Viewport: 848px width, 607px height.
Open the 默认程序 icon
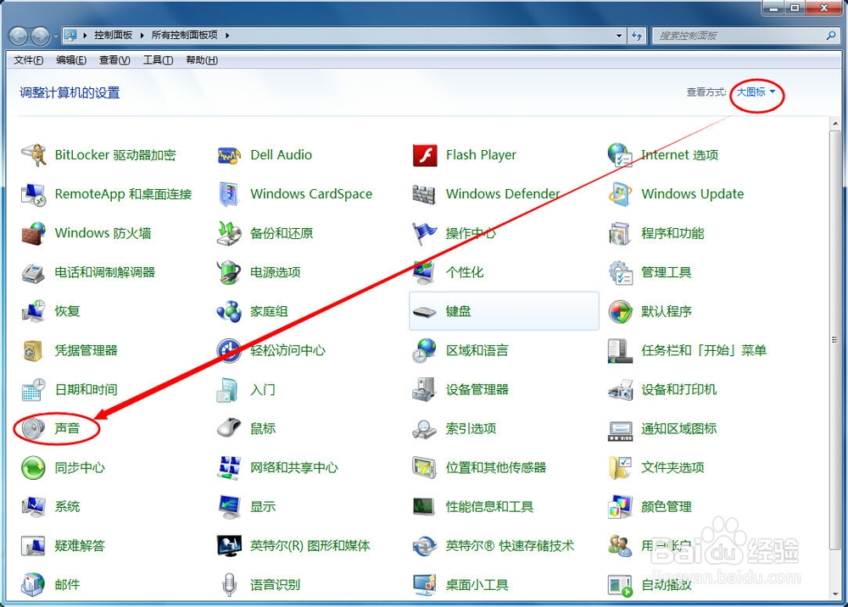621,311
